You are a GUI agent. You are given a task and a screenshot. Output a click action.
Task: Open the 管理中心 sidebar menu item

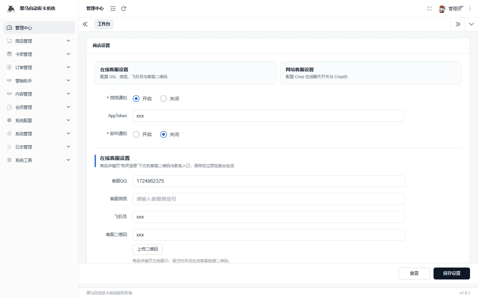[x=39, y=27]
